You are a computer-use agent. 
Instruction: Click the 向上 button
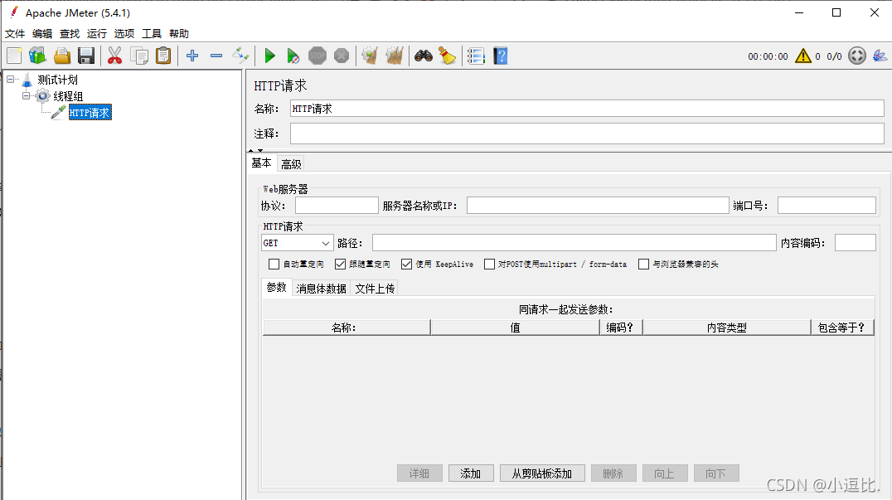pos(665,473)
